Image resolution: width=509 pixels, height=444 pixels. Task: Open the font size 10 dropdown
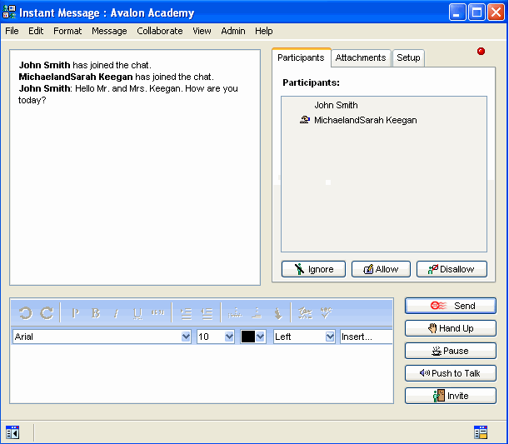click(229, 337)
